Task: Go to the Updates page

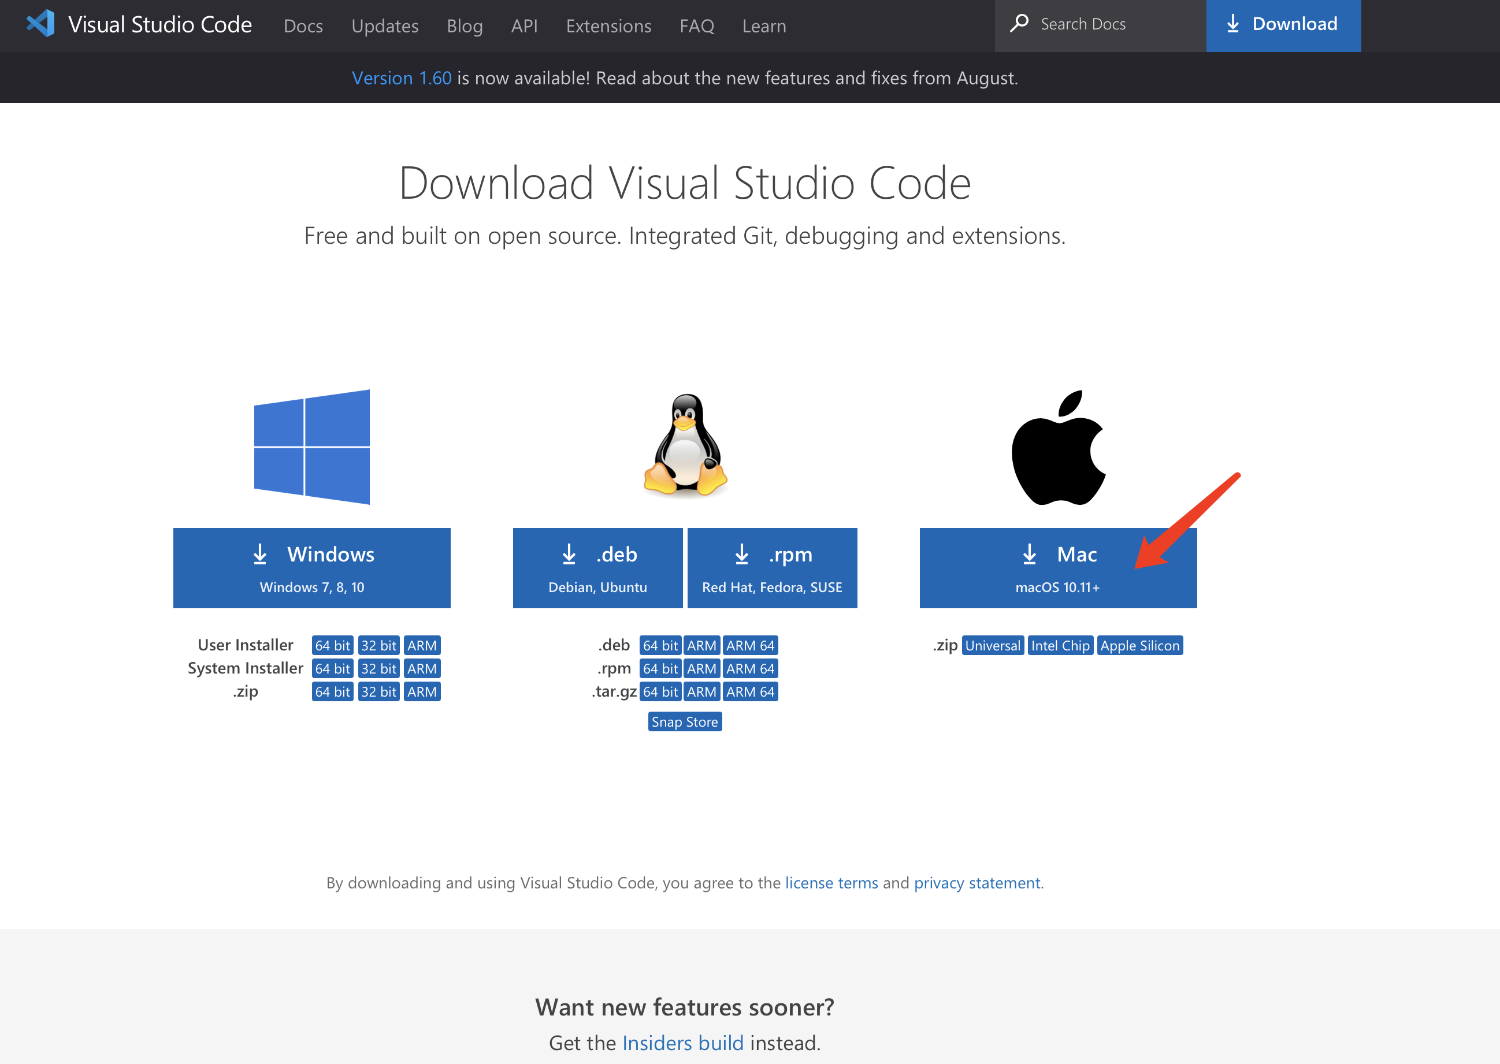Action: pyautogui.click(x=385, y=25)
